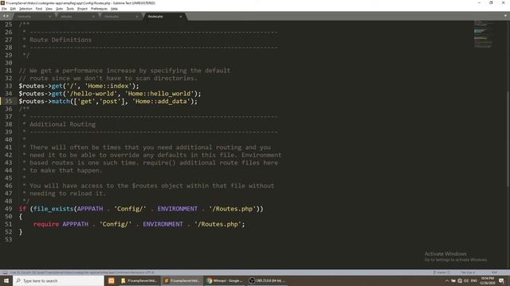Open the View menu
This screenshot has height=286, width=510.
coord(49,9)
